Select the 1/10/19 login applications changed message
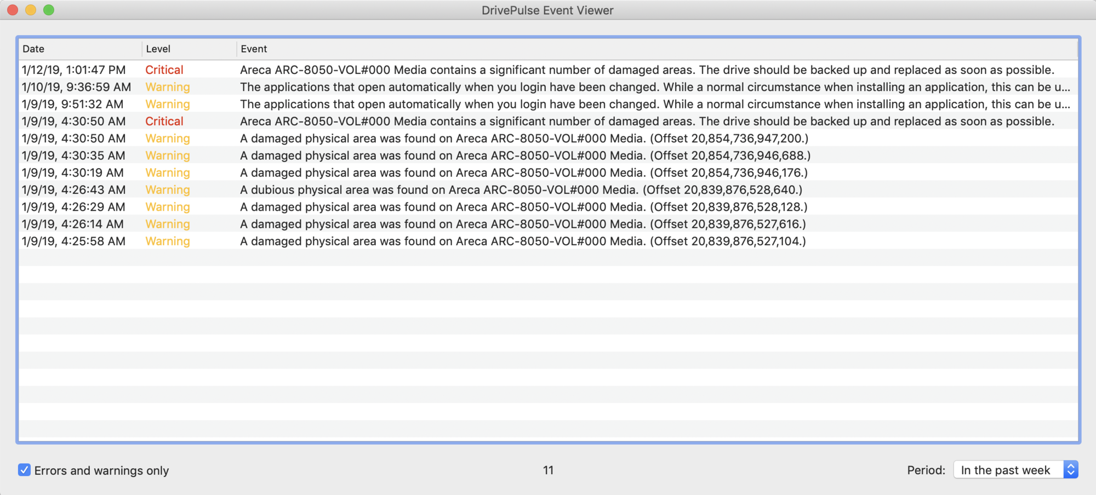Viewport: 1096px width, 495px height. [x=655, y=87]
